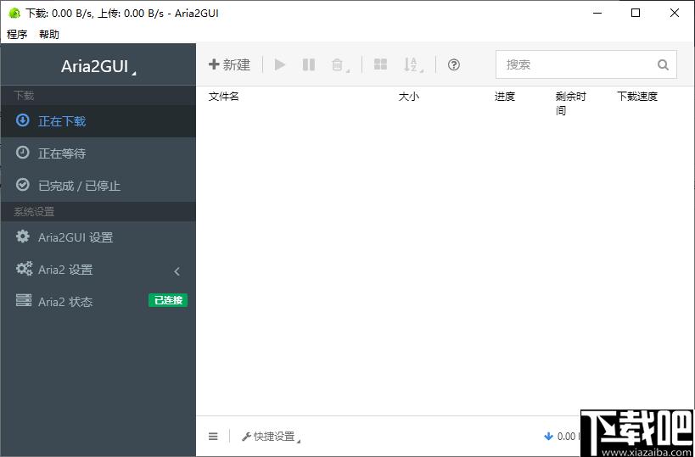695x457 pixels.
Task: Click the 剩余时间 column header
Action: pyautogui.click(x=571, y=103)
